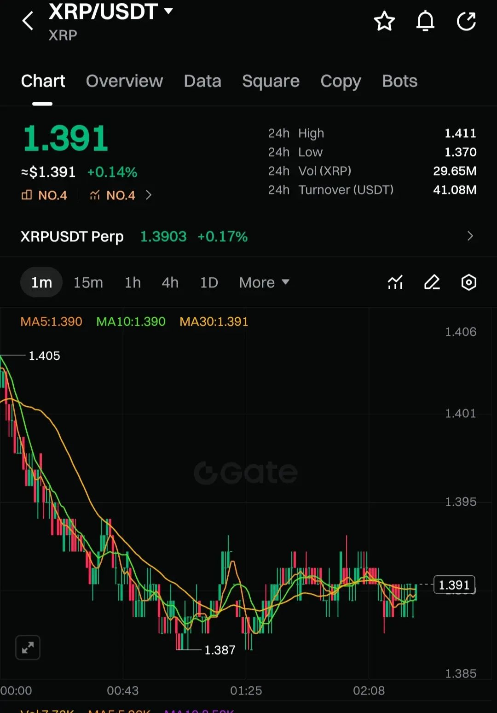This screenshot has height=713, width=497.
Task: Add XRP/USDT to favorites with star icon
Action: point(384,21)
